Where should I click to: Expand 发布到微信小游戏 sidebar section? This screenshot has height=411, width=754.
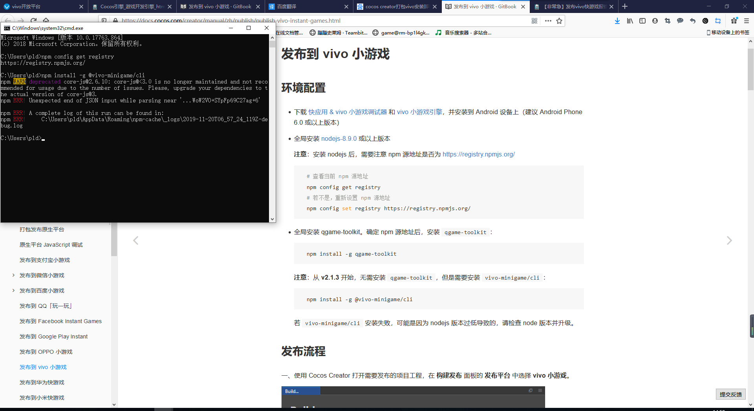click(x=13, y=275)
